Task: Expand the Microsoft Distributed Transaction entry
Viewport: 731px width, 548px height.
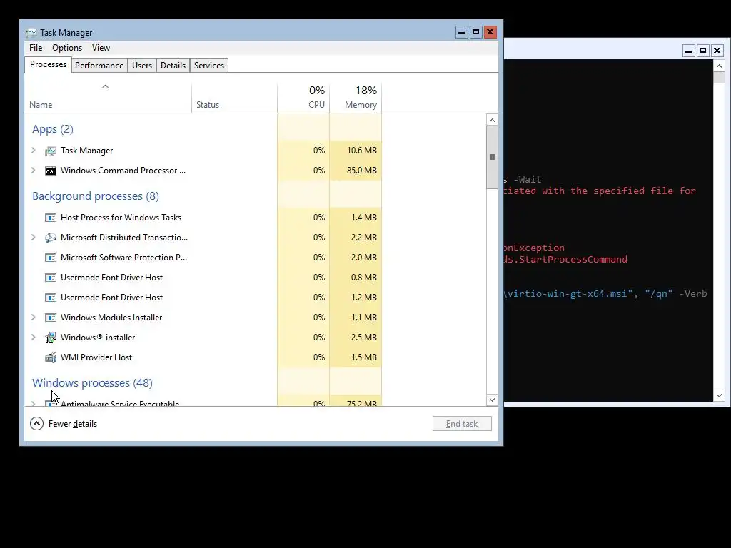Action: pos(33,237)
